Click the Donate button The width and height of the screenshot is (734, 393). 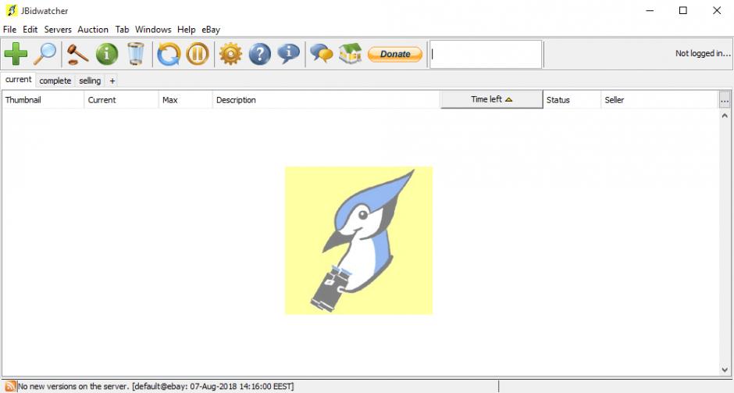click(395, 54)
